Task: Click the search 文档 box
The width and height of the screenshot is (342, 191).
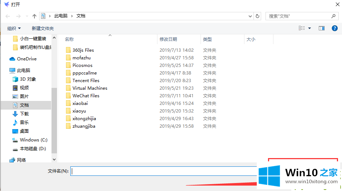Action: pyautogui.click(x=299, y=16)
